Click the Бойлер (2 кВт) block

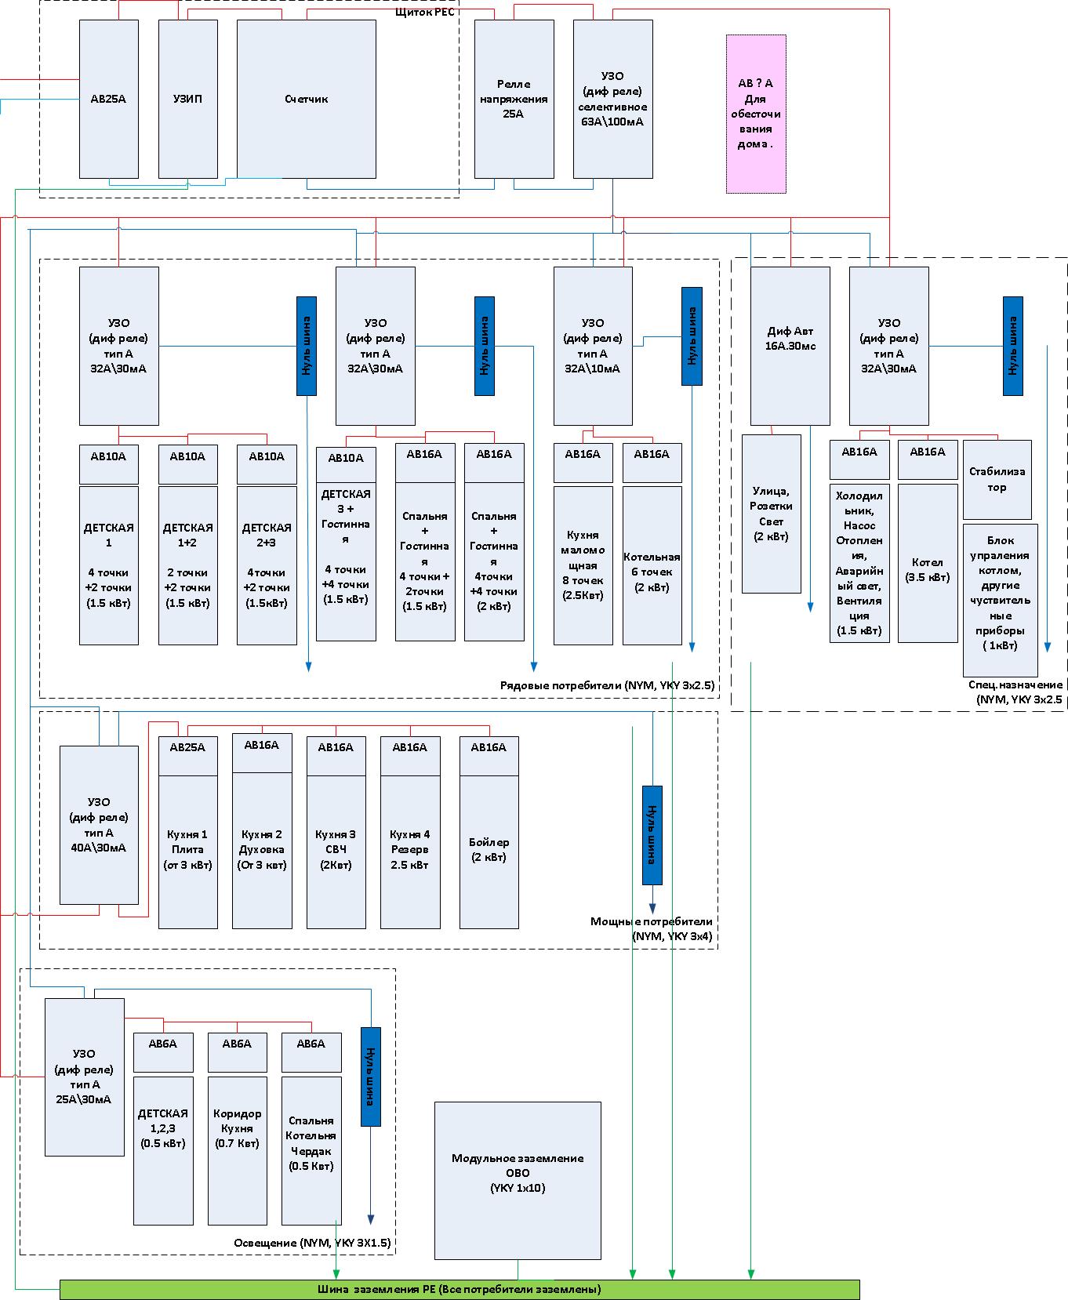[x=489, y=852]
